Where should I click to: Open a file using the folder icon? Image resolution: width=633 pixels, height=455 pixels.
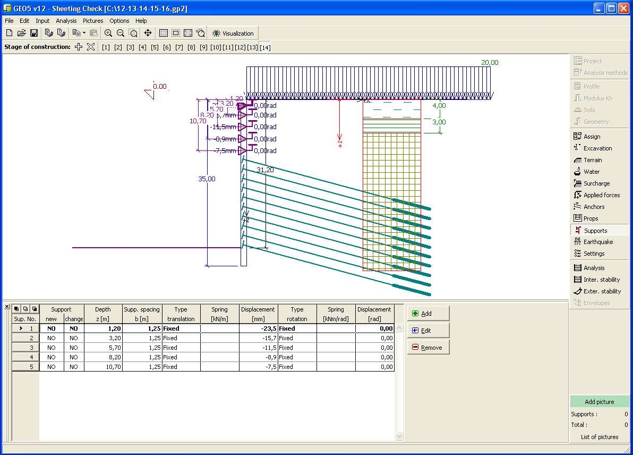click(x=22, y=33)
